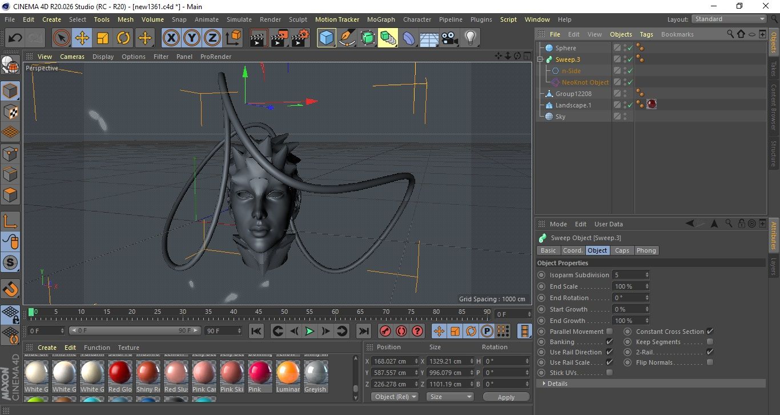This screenshot has height=415, width=780.
Task: Select Texture mode checkerboard cube icon
Action: 10,112
